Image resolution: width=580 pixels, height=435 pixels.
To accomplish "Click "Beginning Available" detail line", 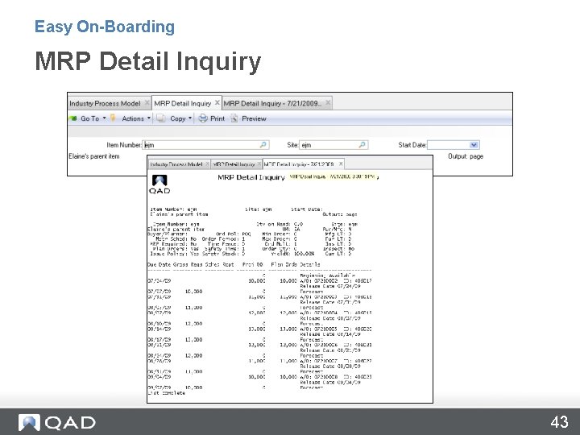I will (x=327, y=275).
